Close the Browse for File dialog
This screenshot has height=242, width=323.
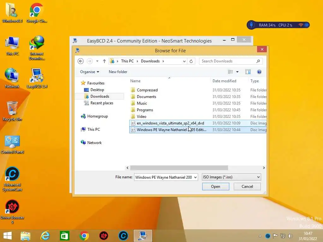tap(262, 49)
